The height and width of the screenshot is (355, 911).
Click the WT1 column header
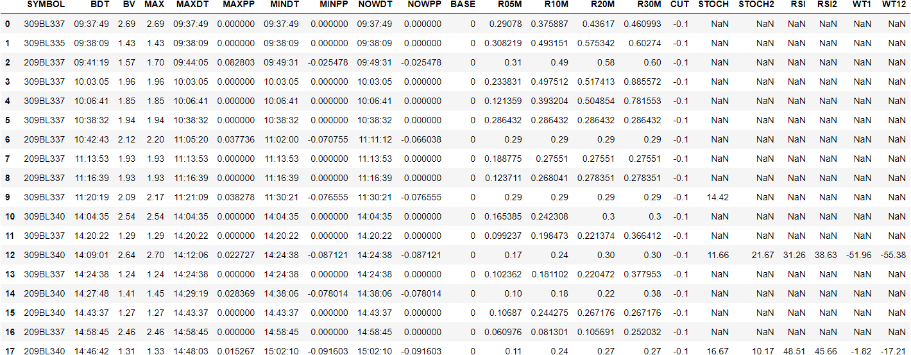click(862, 4)
